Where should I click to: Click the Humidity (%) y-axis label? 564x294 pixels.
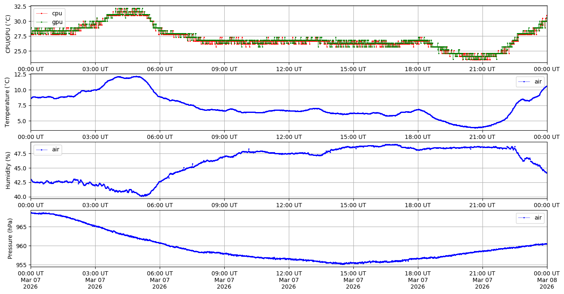(8, 170)
